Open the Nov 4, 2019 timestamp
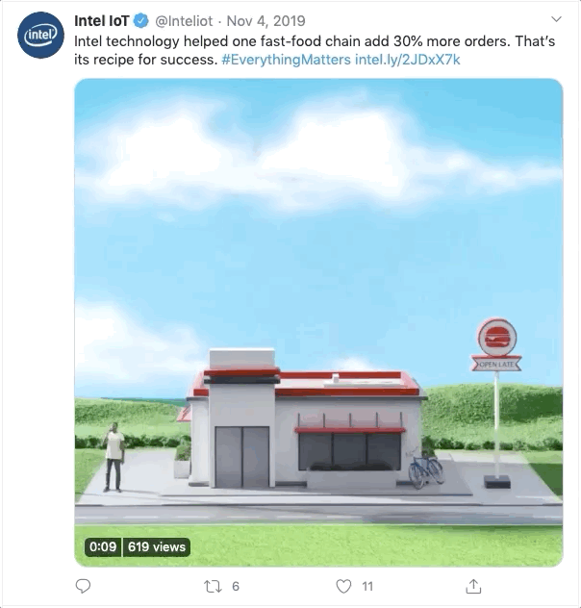 [265, 21]
